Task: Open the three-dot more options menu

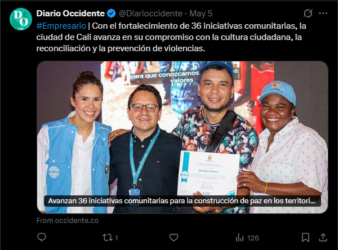Action: (x=323, y=14)
